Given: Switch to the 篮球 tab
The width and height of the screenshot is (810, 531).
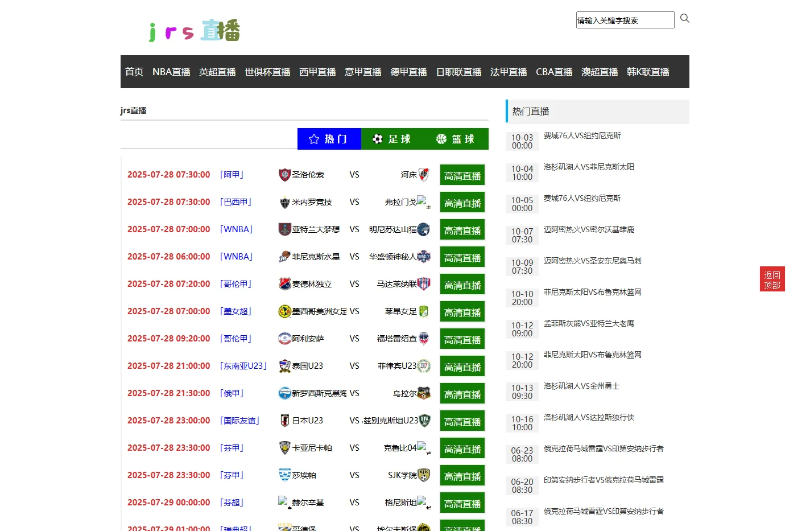Looking at the screenshot, I should coord(457,139).
